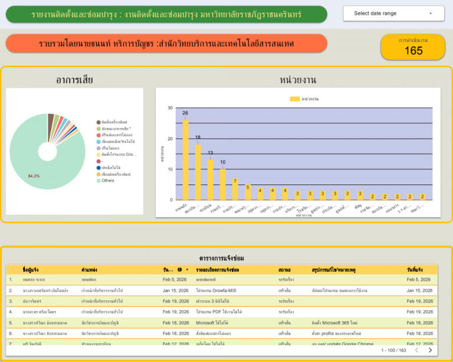Click the sort arrow in date column header
Image resolution: width=453 pixels, height=362 pixels.
coord(187,269)
